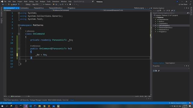
Task: Open the Build menu
Action: [x=26, y=1]
